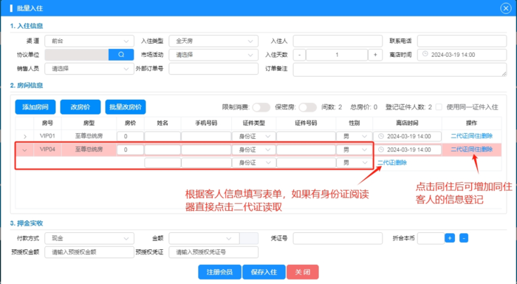Click the 删除 link in the VIP04 row
Viewport: 517px width, 284px height.
[x=487, y=149]
